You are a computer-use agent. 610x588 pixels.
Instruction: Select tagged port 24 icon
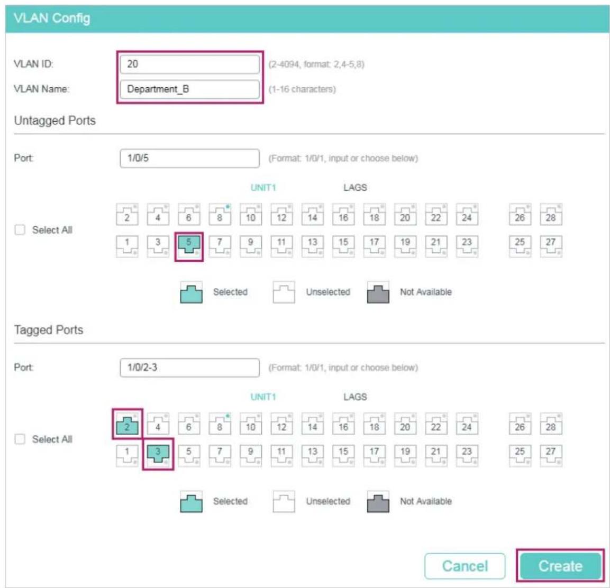pos(467,424)
